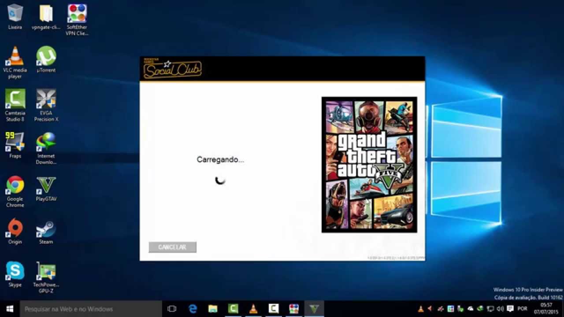Open the Lixeira recycle bin icon
The image size is (564, 317).
point(15,17)
